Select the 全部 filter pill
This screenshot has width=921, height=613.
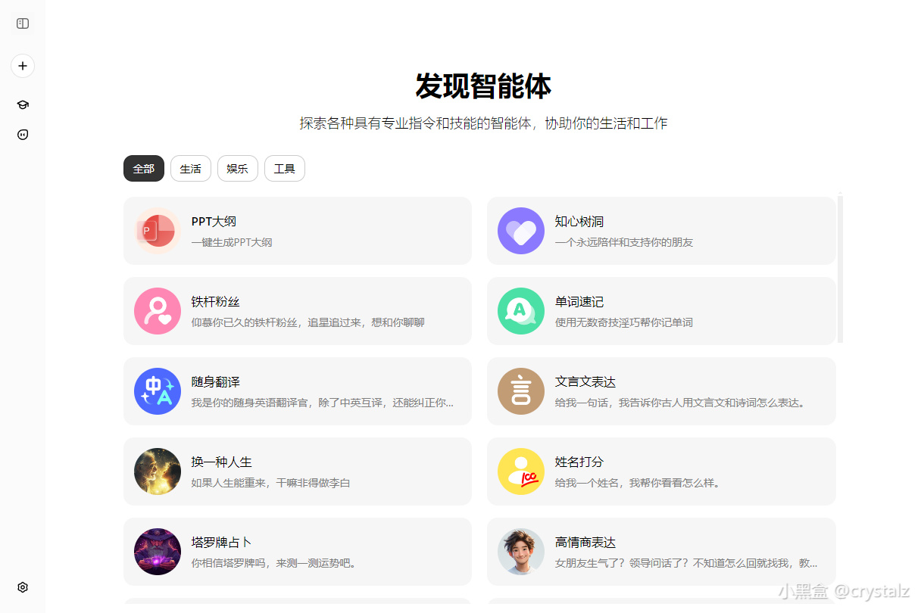pos(143,168)
